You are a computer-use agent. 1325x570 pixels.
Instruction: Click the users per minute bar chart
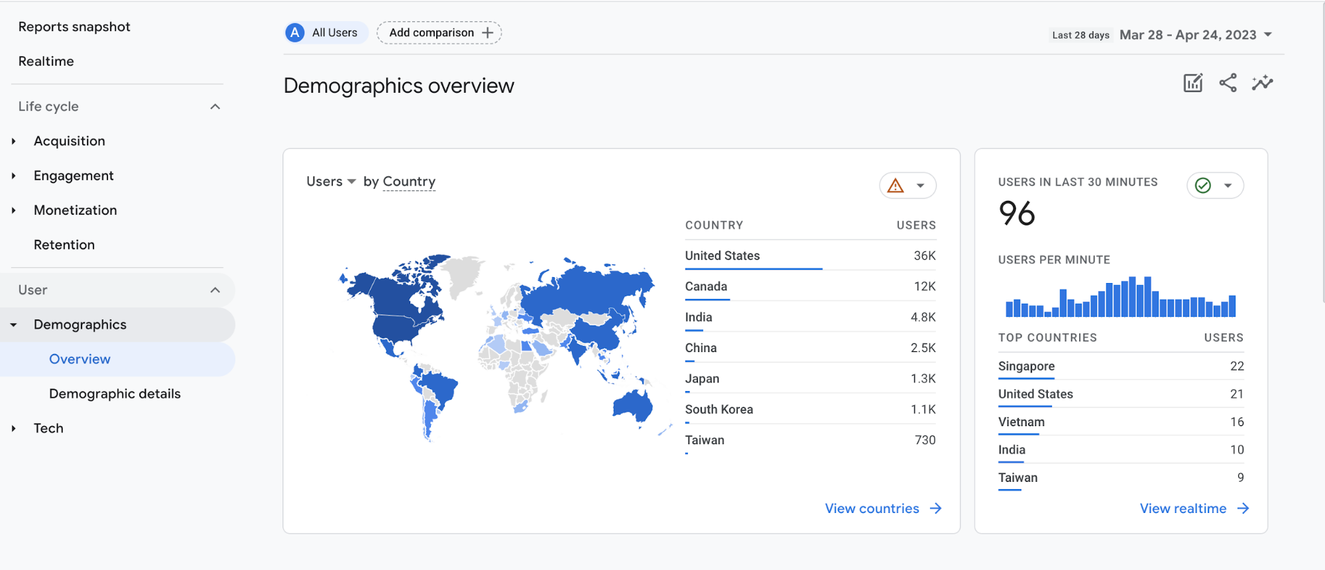coord(1120,297)
